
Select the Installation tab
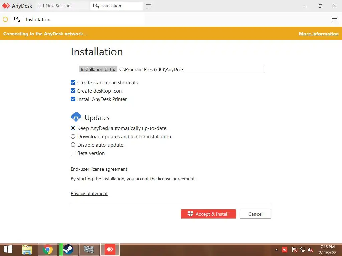[117, 6]
